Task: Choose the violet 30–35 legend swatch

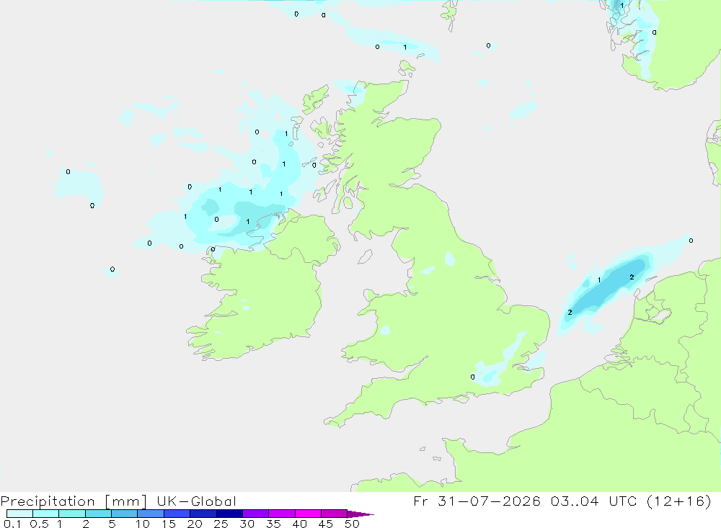Action: [x=255, y=514]
